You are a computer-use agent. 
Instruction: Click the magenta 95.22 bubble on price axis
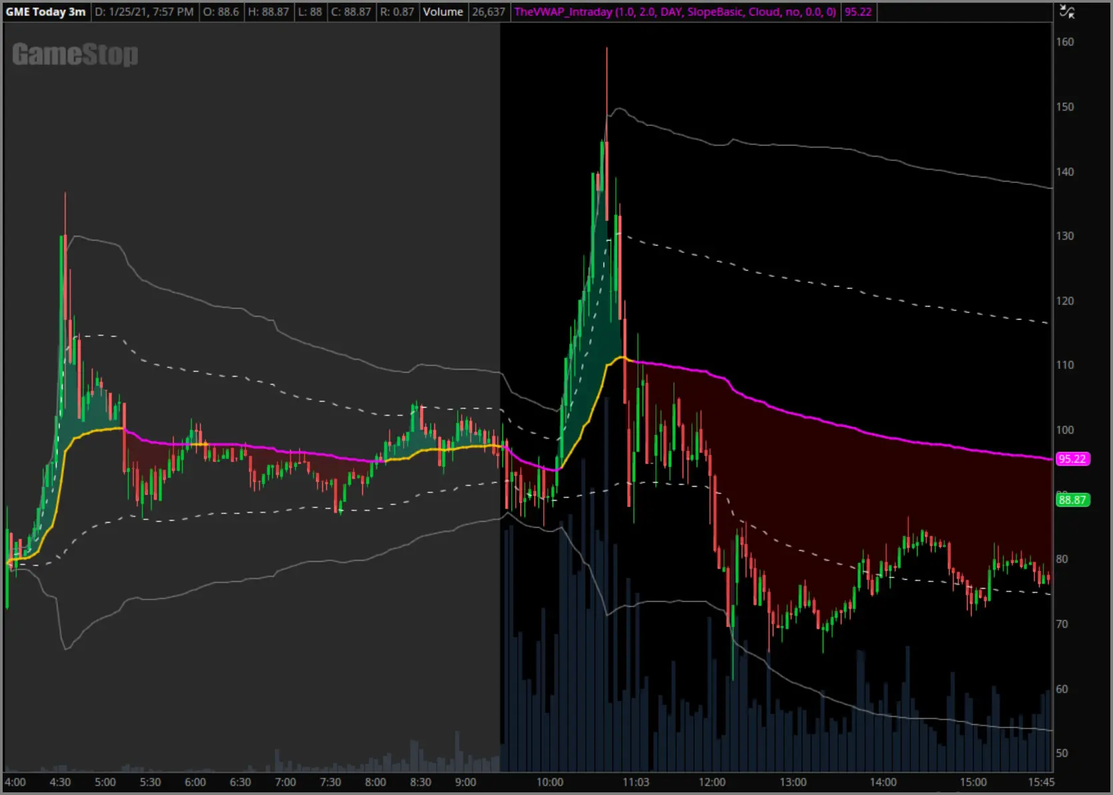tap(1072, 459)
